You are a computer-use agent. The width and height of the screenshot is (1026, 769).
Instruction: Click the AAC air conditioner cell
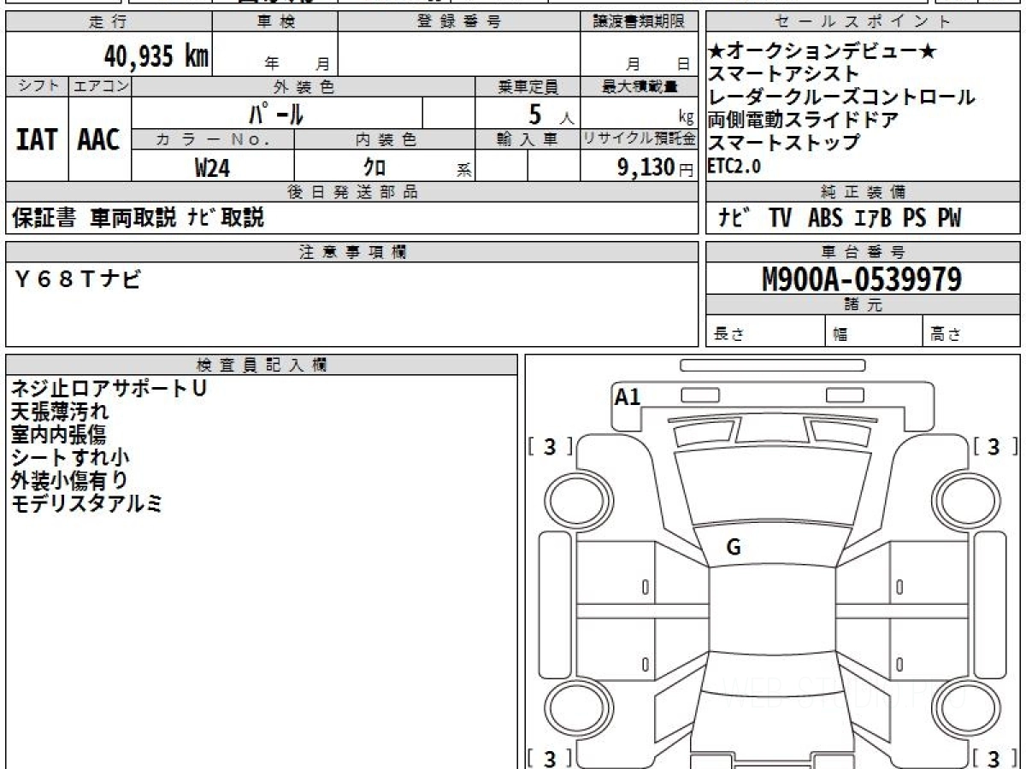[x=99, y=140]
